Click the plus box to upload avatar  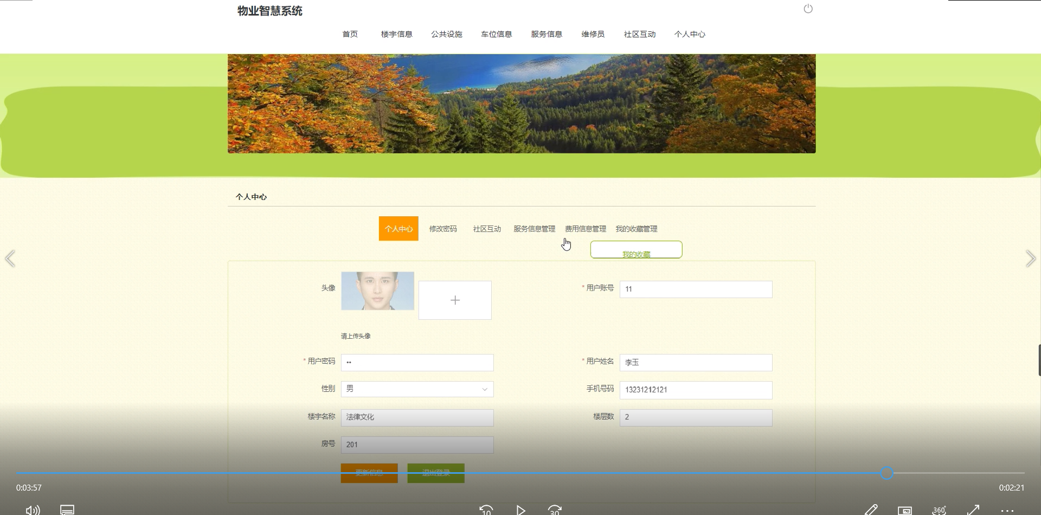(455, 300)
